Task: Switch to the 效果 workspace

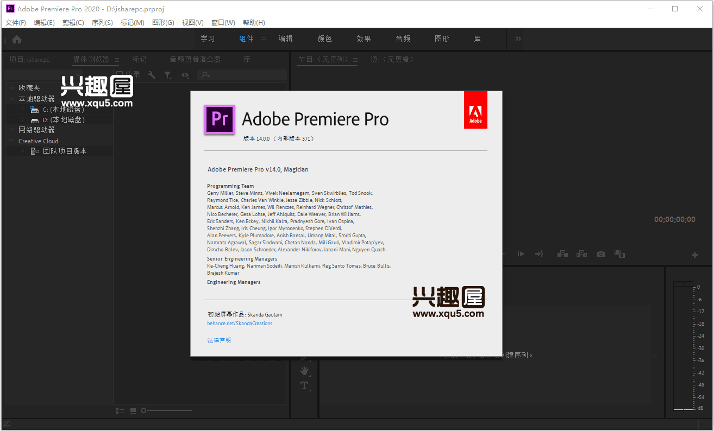Action: pos(364,39)
